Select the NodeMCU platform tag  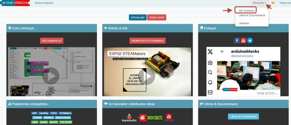click(x=49, y=118)
